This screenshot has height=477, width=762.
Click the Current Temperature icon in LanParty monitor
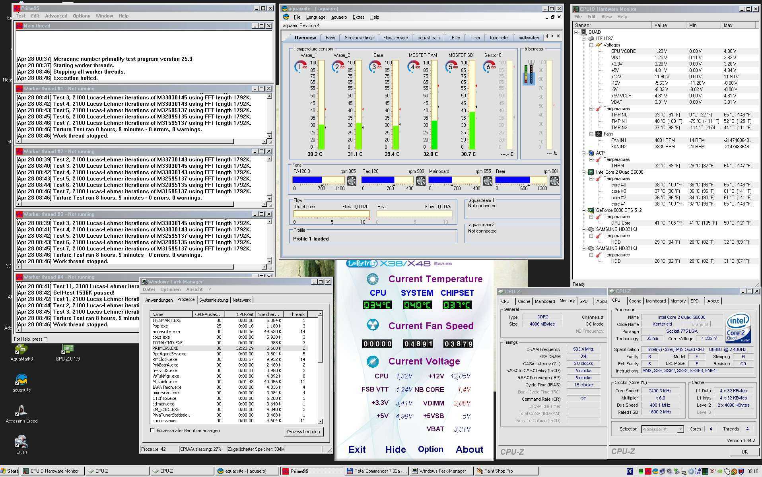(372, 279)
